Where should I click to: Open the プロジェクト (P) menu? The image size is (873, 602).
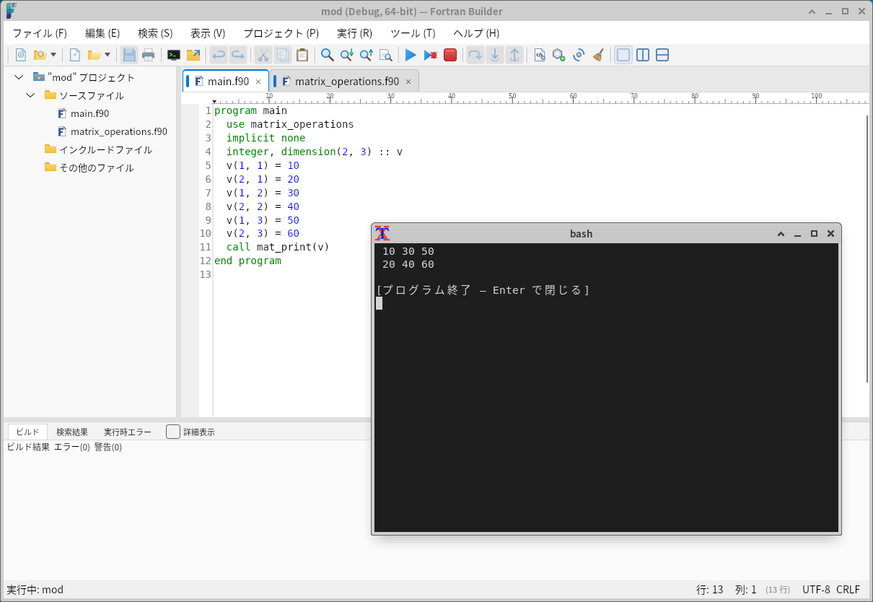coord(281,33)
